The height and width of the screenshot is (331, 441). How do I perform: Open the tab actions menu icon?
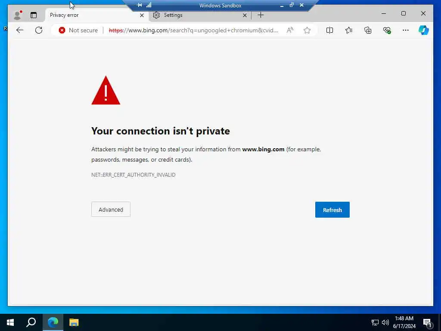(x=34, y=15)
